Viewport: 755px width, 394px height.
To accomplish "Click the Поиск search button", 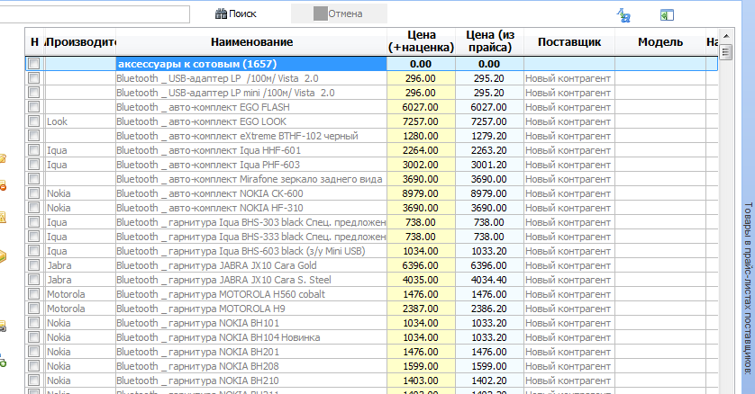I will (235, 13).
